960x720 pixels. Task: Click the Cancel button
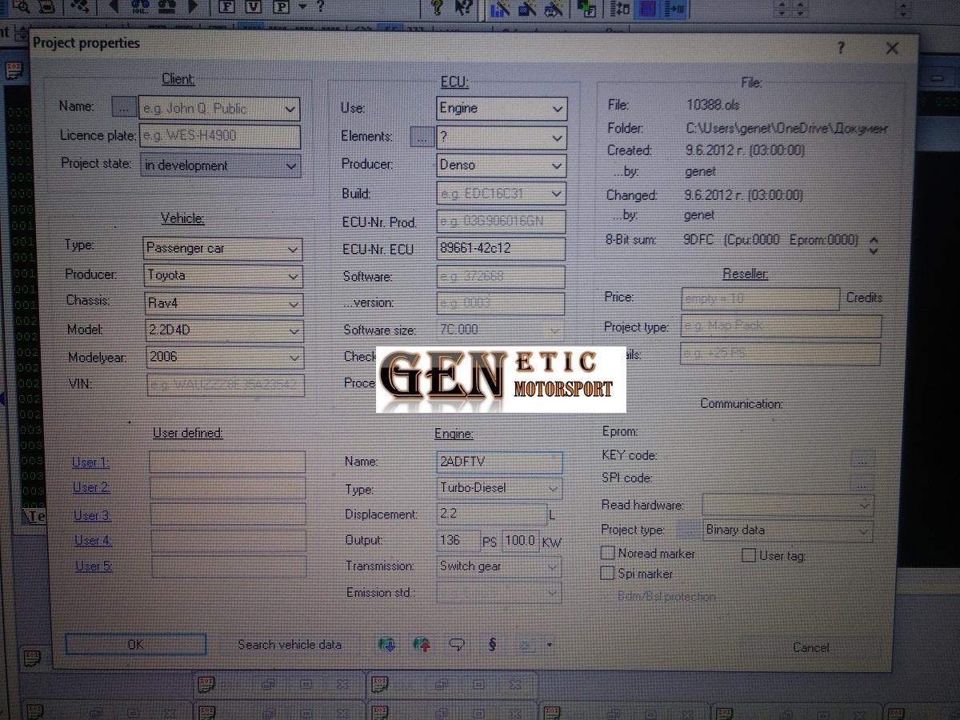coord(810,647)
